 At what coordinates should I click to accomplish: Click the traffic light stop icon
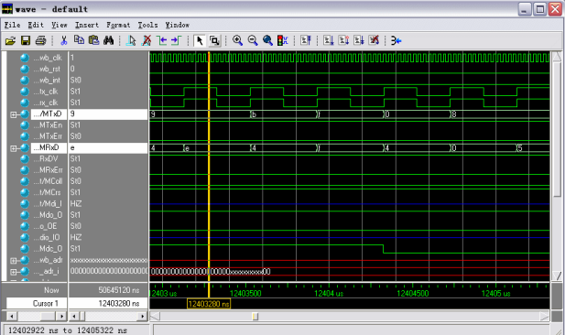coord(282,40)
